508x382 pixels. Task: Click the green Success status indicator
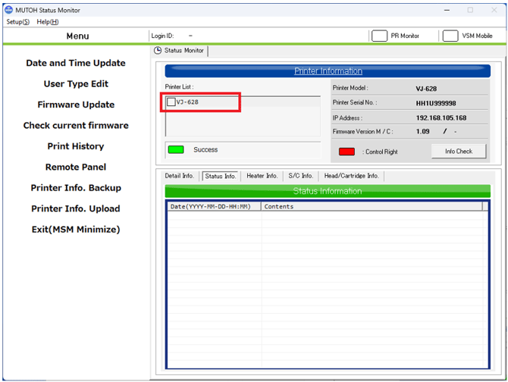175,150
